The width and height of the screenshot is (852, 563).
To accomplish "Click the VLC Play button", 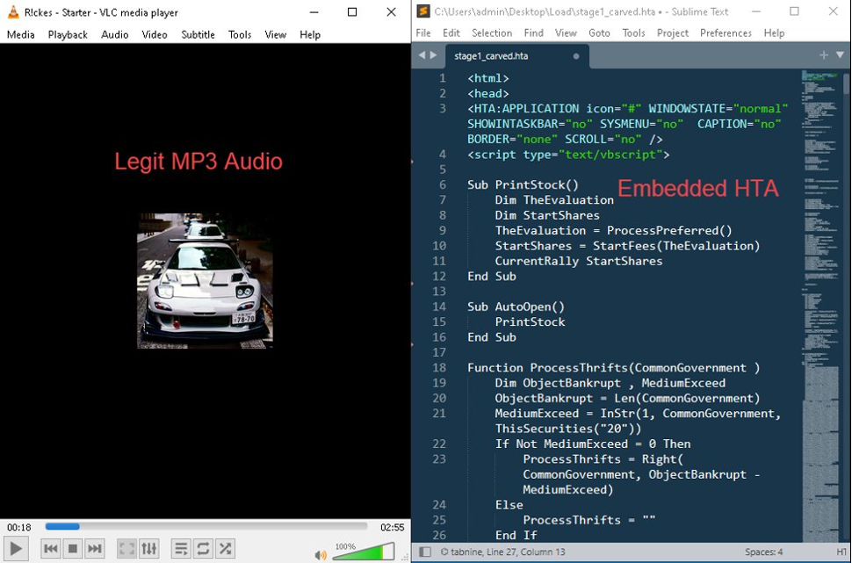I will (16, 549).
